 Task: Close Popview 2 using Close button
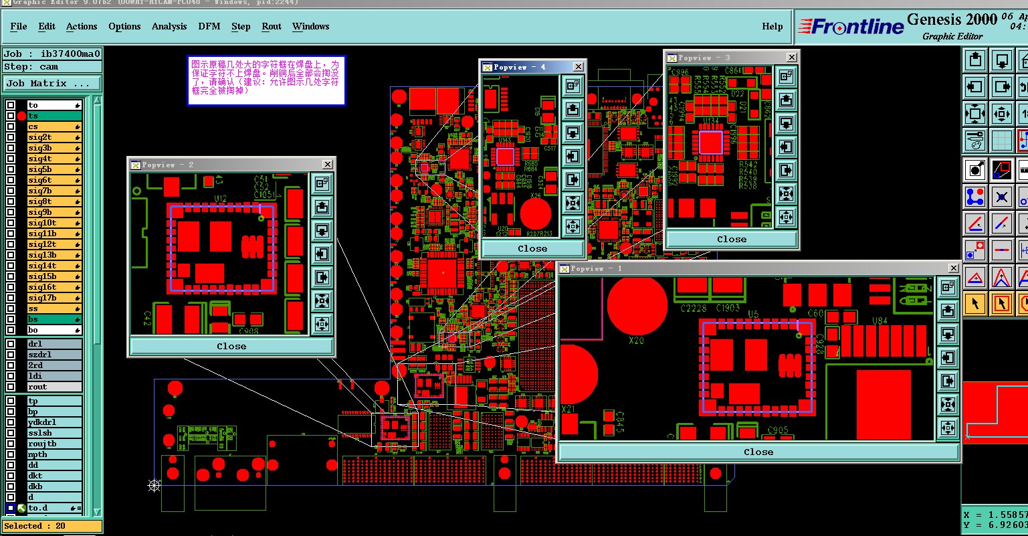point(231,347)
